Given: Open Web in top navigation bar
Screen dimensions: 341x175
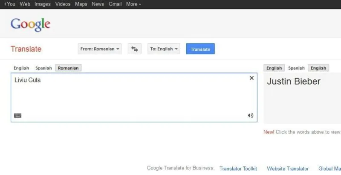Looking at the screenshot, I should tap(25, 4).
